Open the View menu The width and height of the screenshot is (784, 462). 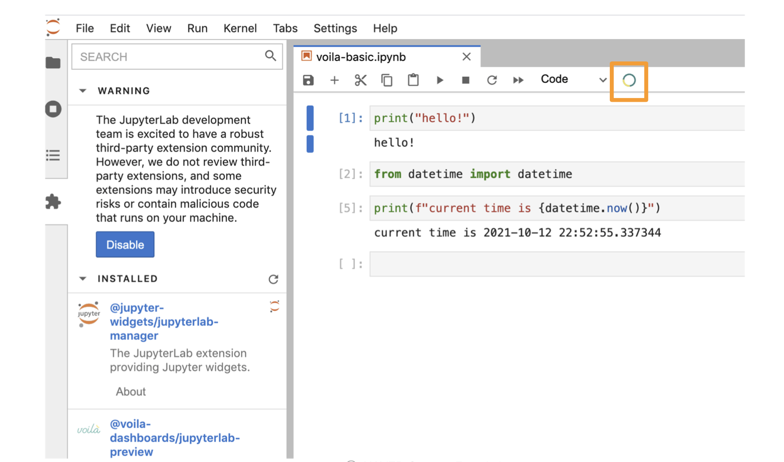pos(159,28)
